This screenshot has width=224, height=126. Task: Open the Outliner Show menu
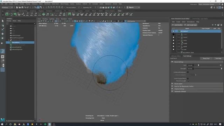click(x=14, y=21)
